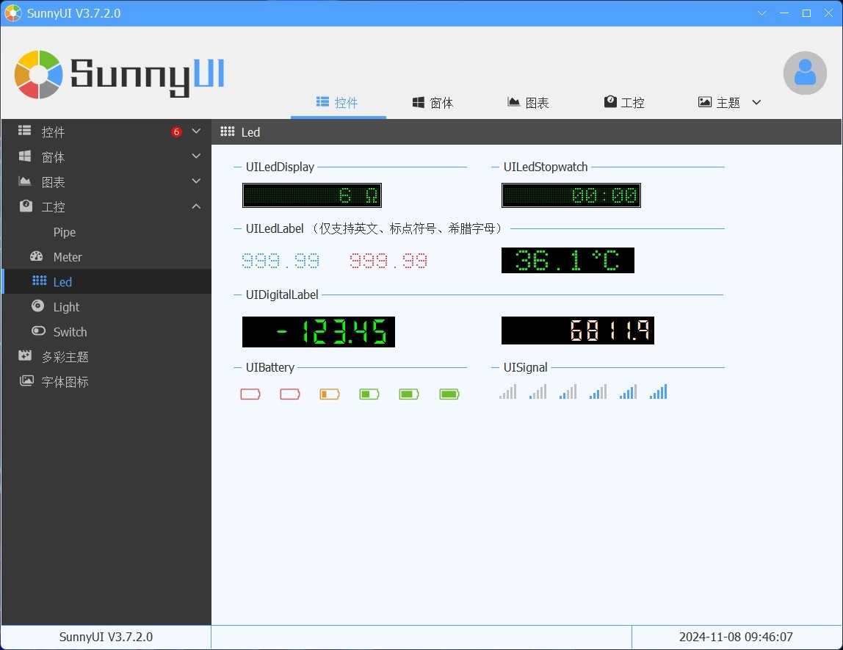Click the SunnyUI color wheel logo
843x650 pixels.
38,74
